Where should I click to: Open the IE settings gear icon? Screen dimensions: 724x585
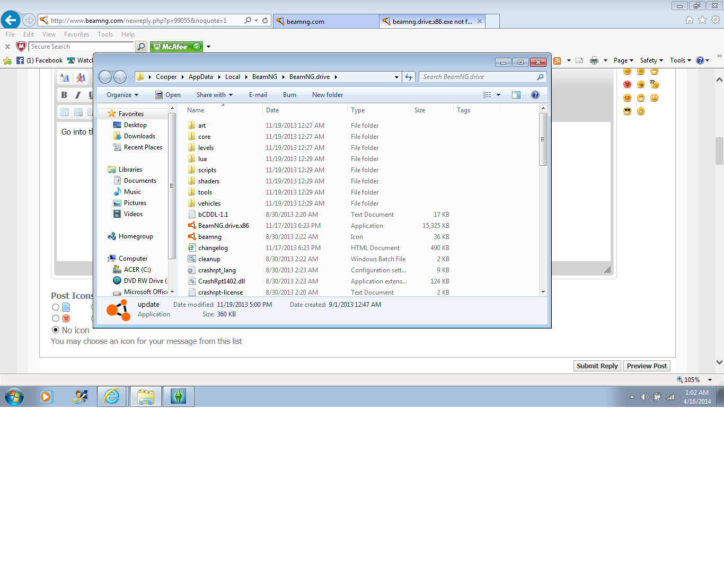[x=716, y=20]
